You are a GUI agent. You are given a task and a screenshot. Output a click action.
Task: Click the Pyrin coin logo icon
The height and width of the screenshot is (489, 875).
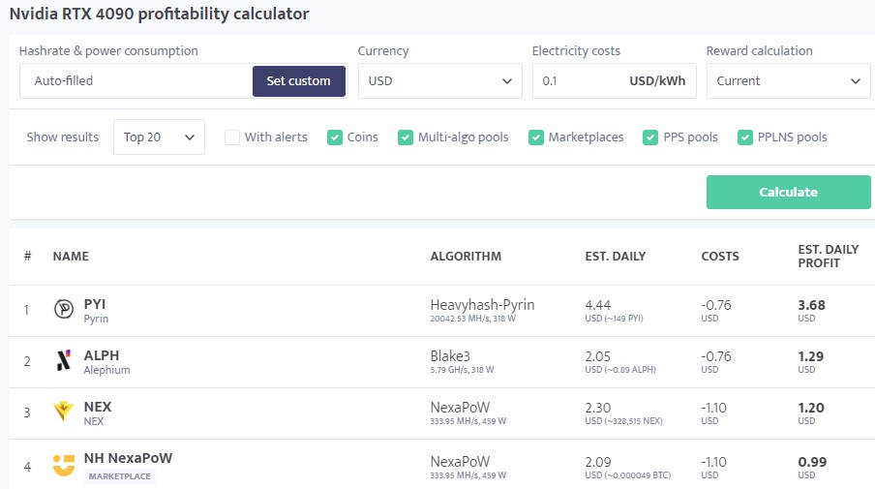click(x=64, y=310)
